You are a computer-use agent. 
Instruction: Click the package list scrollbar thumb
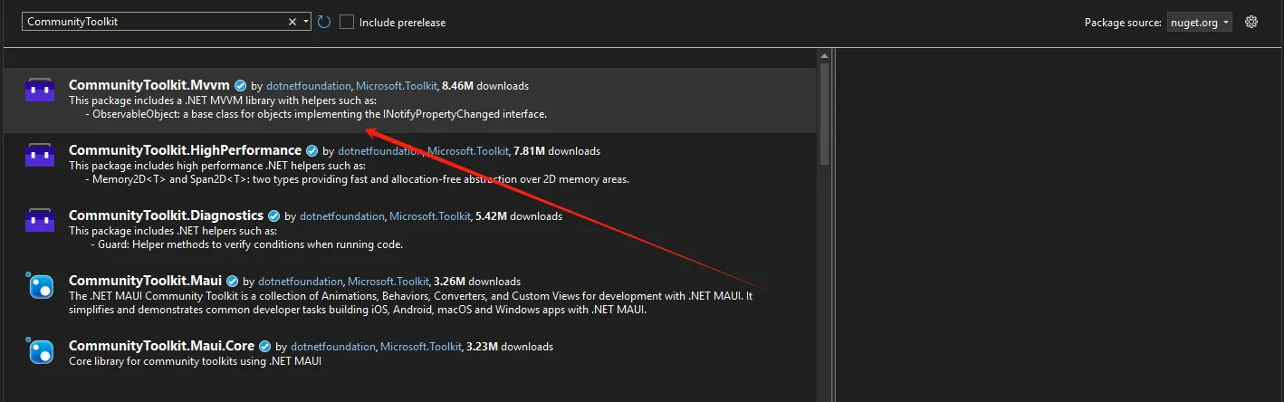tap(824, 113)
